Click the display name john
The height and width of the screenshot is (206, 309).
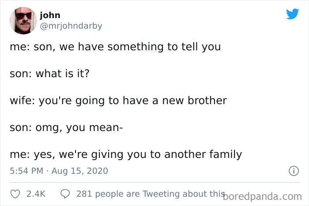pyautogui.click(x=50, y=15)
